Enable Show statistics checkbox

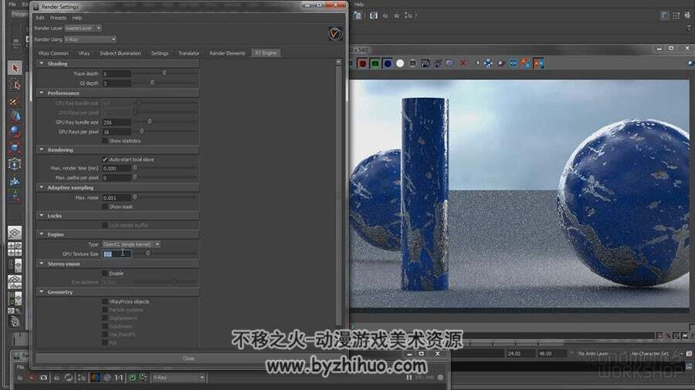pyautogui.click(x=105, y=140)
